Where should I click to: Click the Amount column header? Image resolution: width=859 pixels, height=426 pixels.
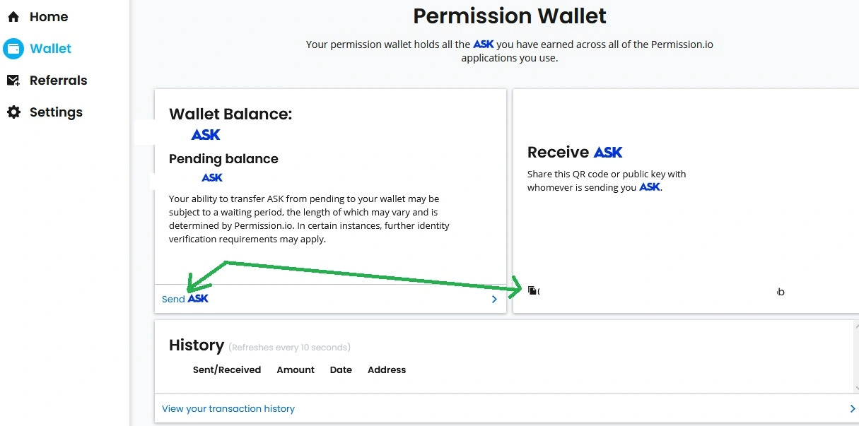click(x=296, y=369)
